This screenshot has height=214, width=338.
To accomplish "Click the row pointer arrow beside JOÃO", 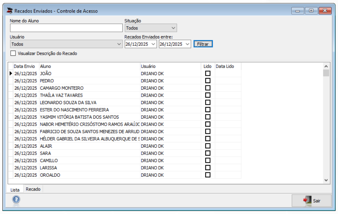I will click(x=11, y=73).
